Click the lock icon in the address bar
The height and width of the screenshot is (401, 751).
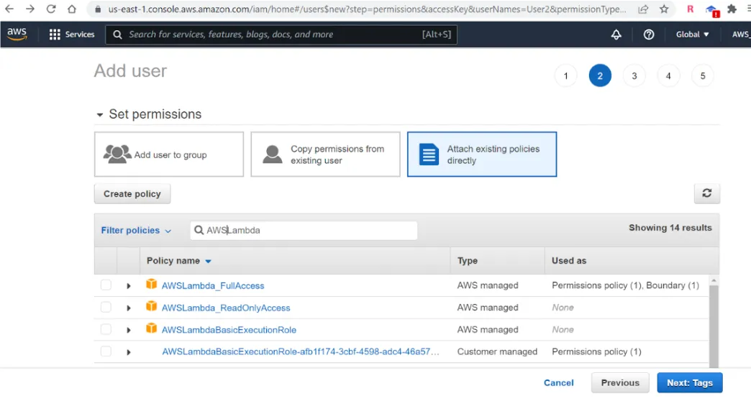(98, 9)
